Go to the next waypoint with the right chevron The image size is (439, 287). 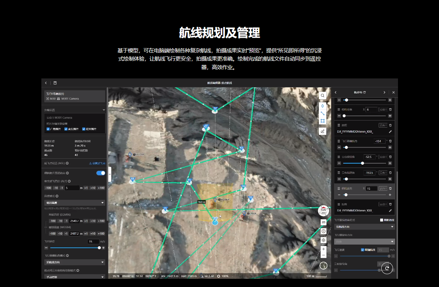point(384,92)
